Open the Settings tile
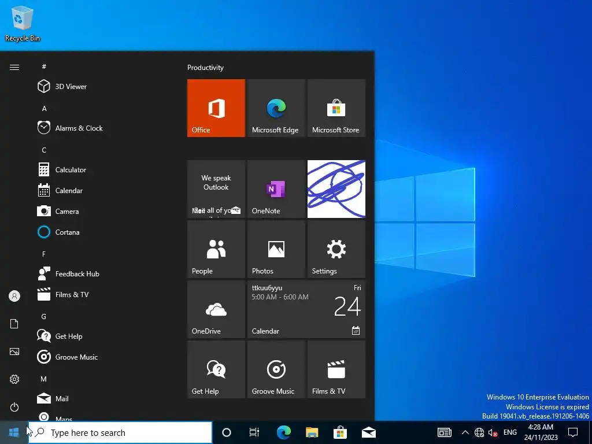 click(x=336, y=249)
